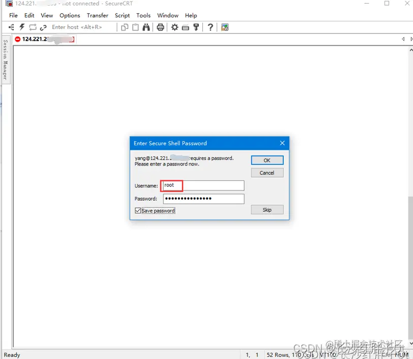Click the Copy toolbar icon
This screenshot has width=413, height=359.
(125, 27)
